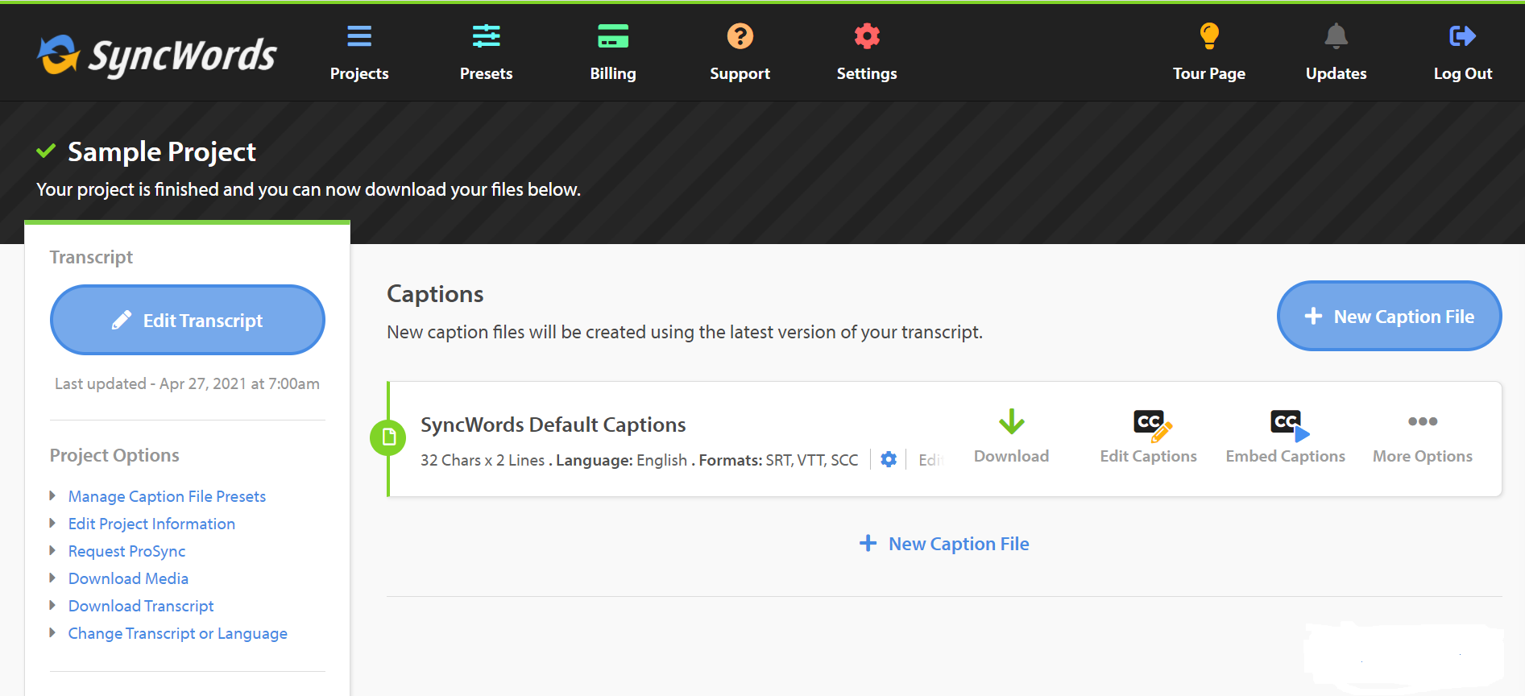
Task: Expand arrow beside Edit Project Information
Action: (x=52, y=523)
